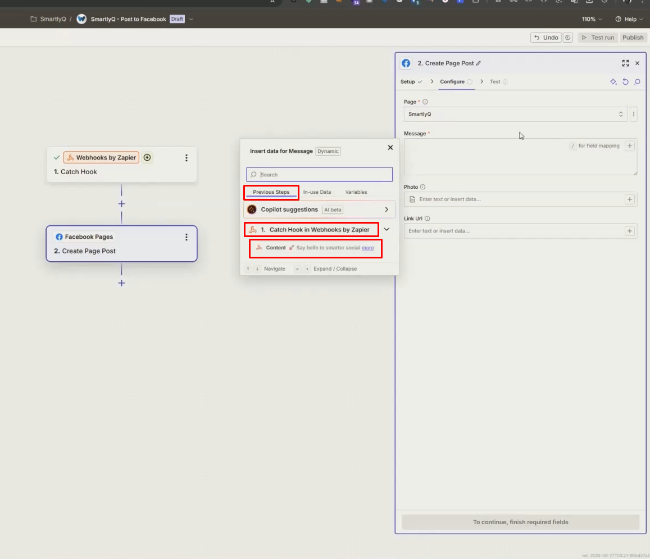
Task: Switch to the Variables tab
Action: (x=356, y=192)
